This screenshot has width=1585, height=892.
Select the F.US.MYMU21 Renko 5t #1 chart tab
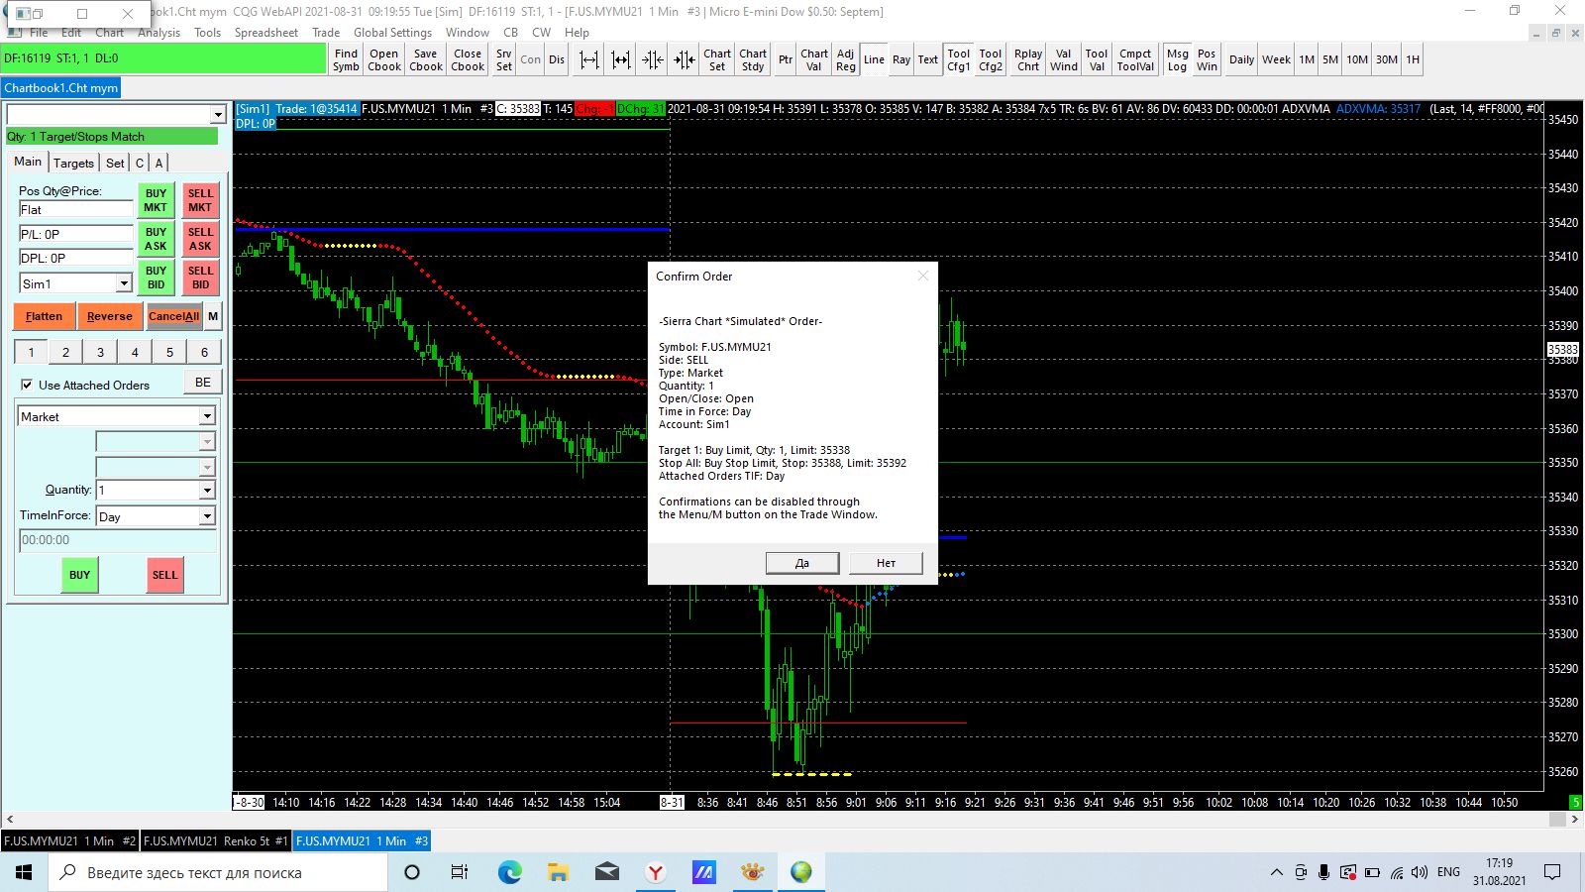click(x=216, y=841)
